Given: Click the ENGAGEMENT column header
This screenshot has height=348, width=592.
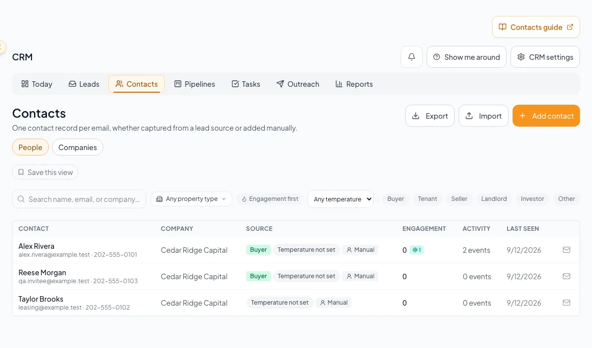Looking at the screenshot, I should tap(424, 229).
